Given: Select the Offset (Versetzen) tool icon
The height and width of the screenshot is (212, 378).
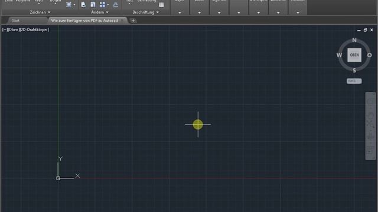Looking at the screenshot, I should [116, 5].
